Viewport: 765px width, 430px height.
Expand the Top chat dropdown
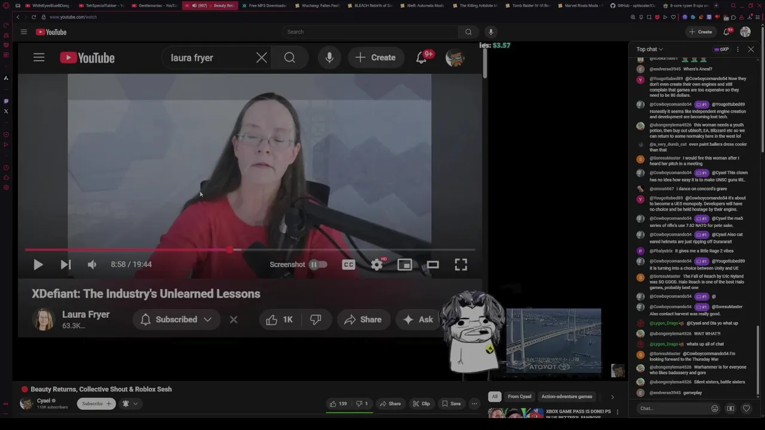650,49
